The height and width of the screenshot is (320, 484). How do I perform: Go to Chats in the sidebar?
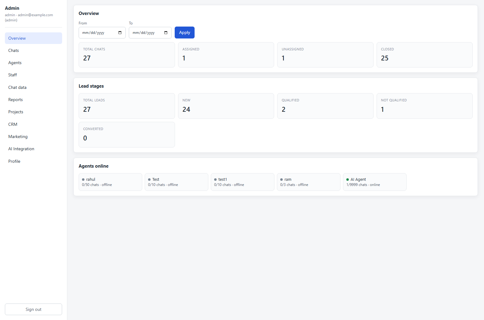tap(33, 50)
